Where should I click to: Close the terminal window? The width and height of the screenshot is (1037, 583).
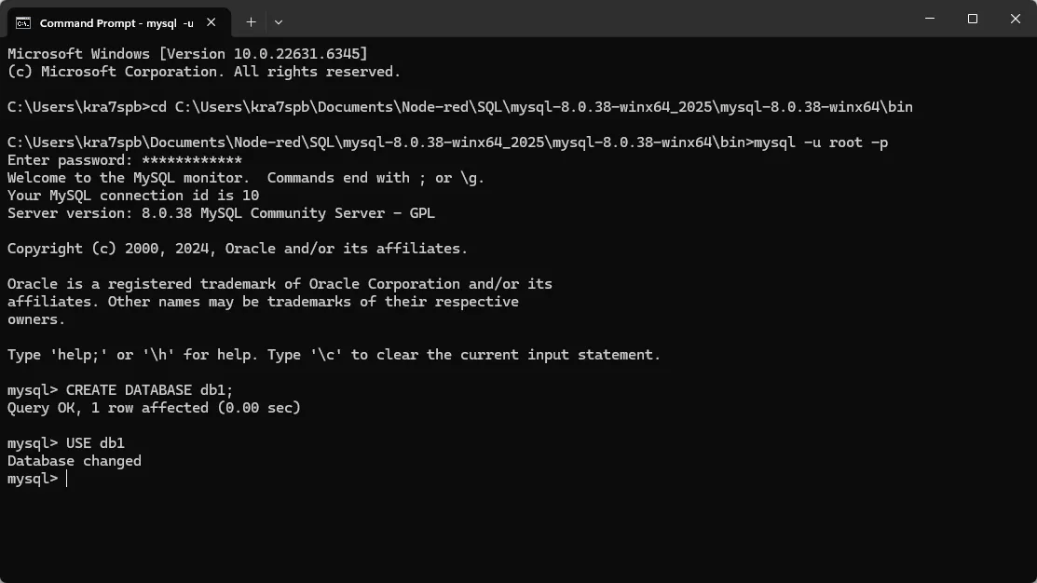click(1016, 19)
